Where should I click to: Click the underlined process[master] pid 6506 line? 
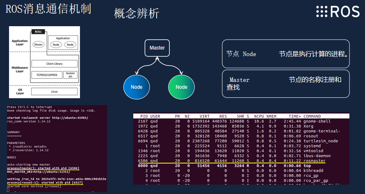43,169
